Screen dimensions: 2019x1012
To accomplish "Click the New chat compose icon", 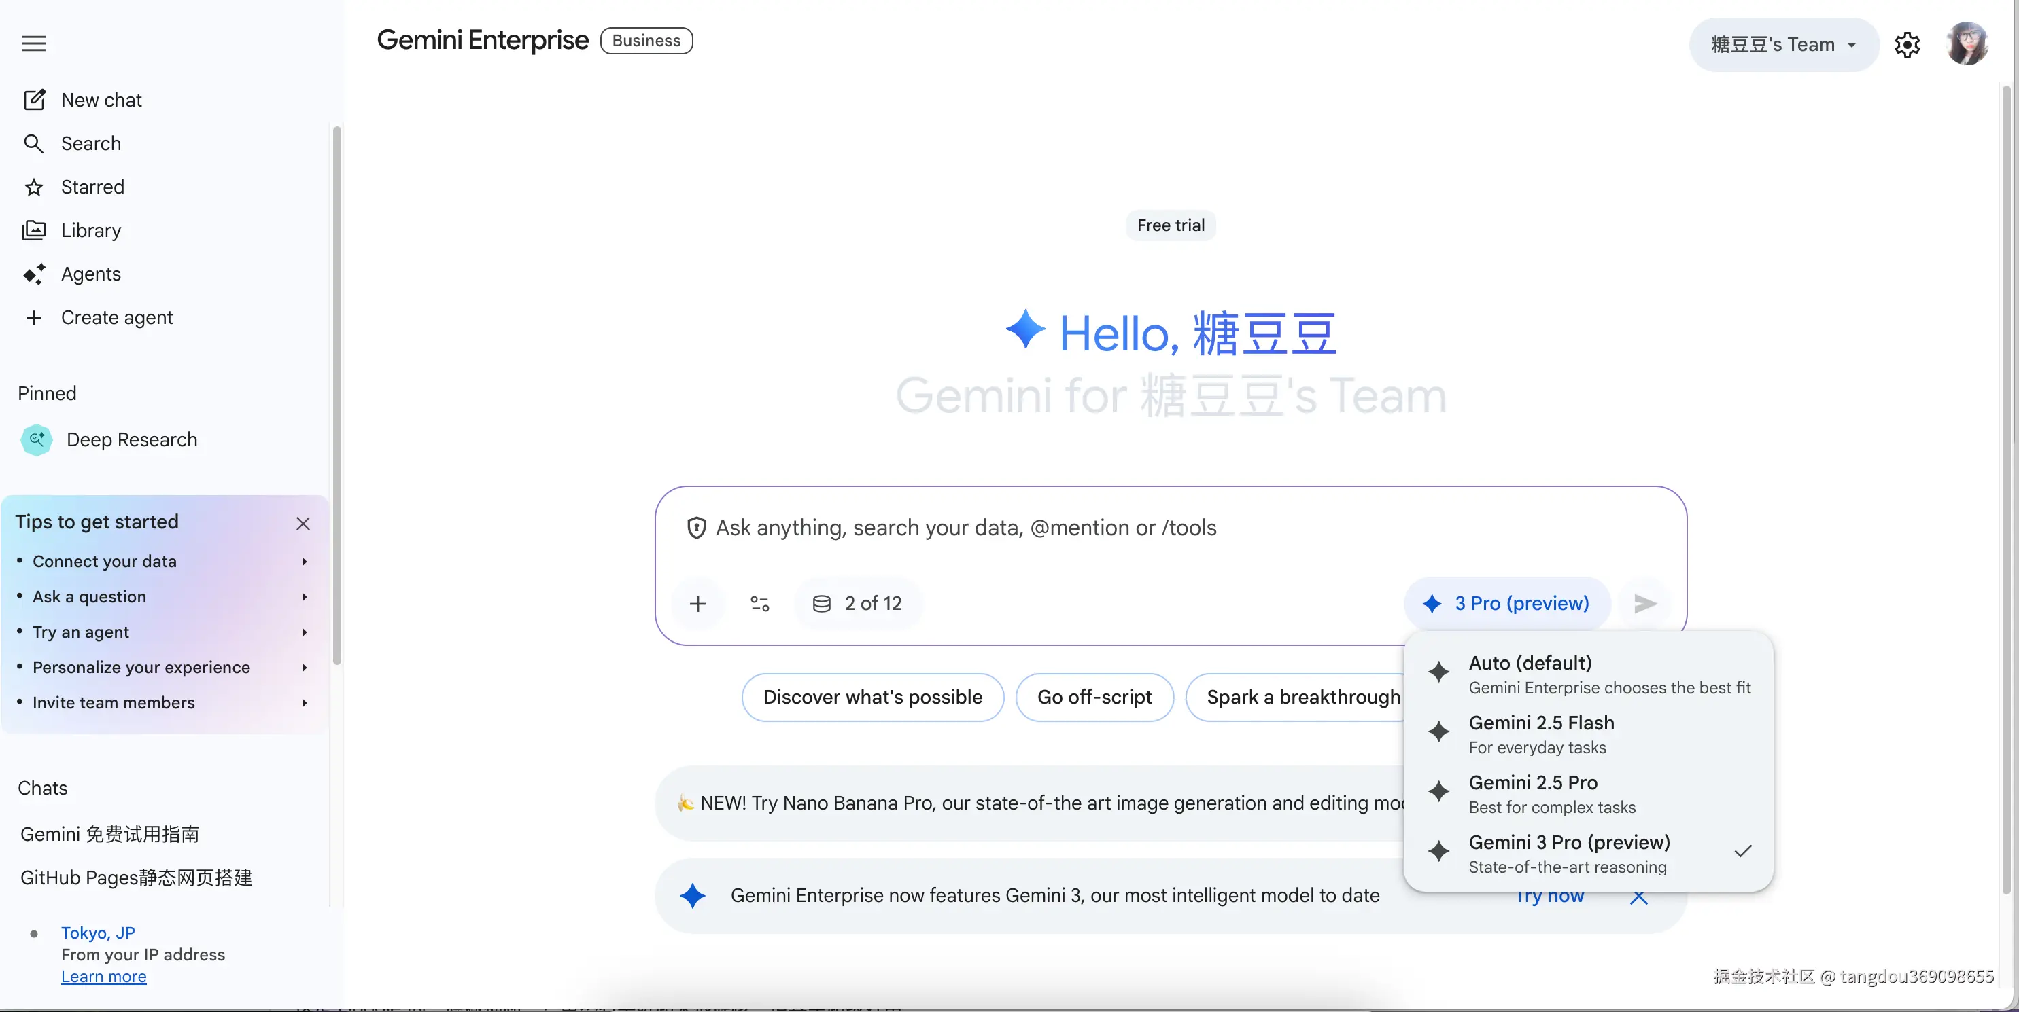I will point(34,101).
